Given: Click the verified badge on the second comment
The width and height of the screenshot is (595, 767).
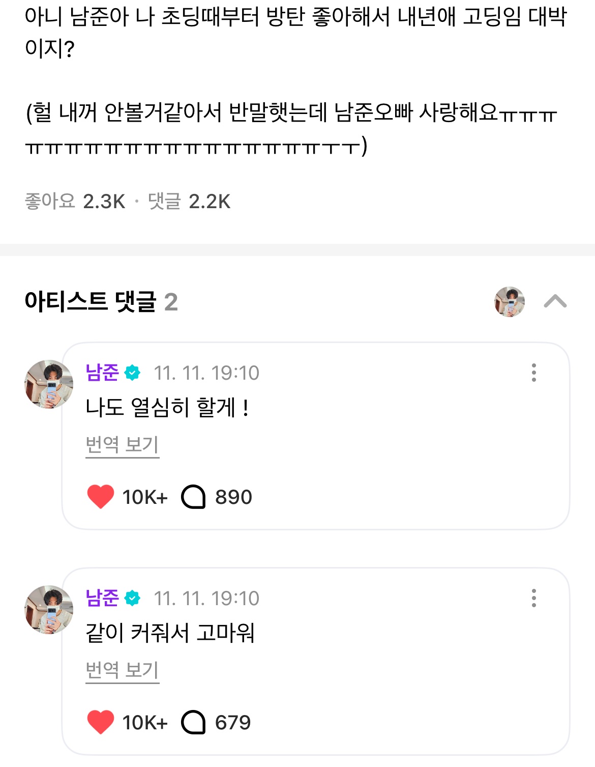Looking at the screenshot, I should [132, 598].
